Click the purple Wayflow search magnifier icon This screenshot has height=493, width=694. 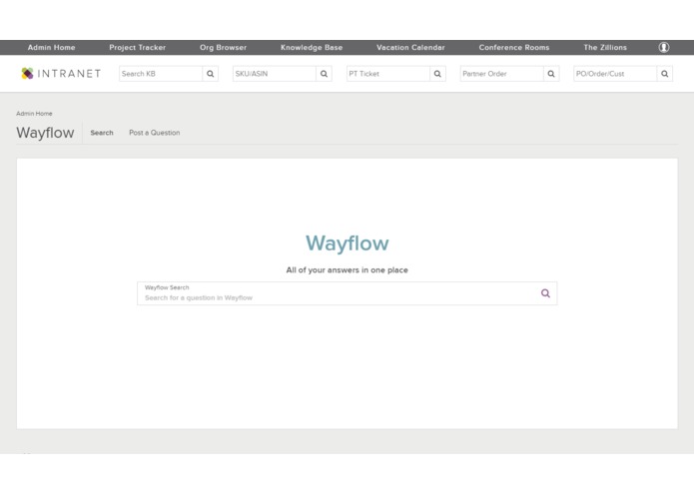[x=545, y=293]
